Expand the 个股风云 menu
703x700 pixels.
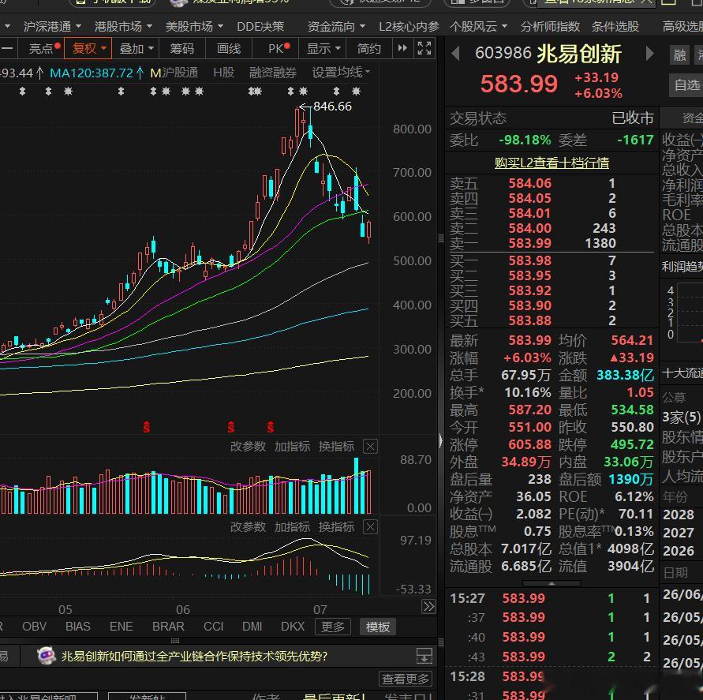pyautogui.click(x=478, y=27)
